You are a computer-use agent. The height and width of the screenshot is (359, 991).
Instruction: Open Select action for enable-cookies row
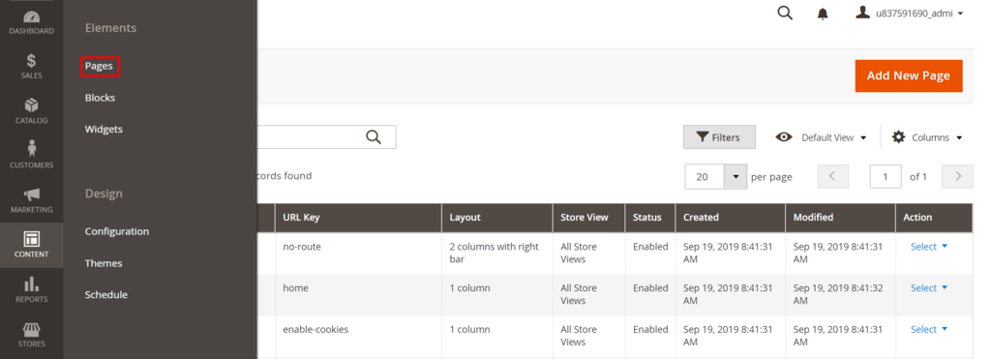pyautogui.click(x=929, y=329)
